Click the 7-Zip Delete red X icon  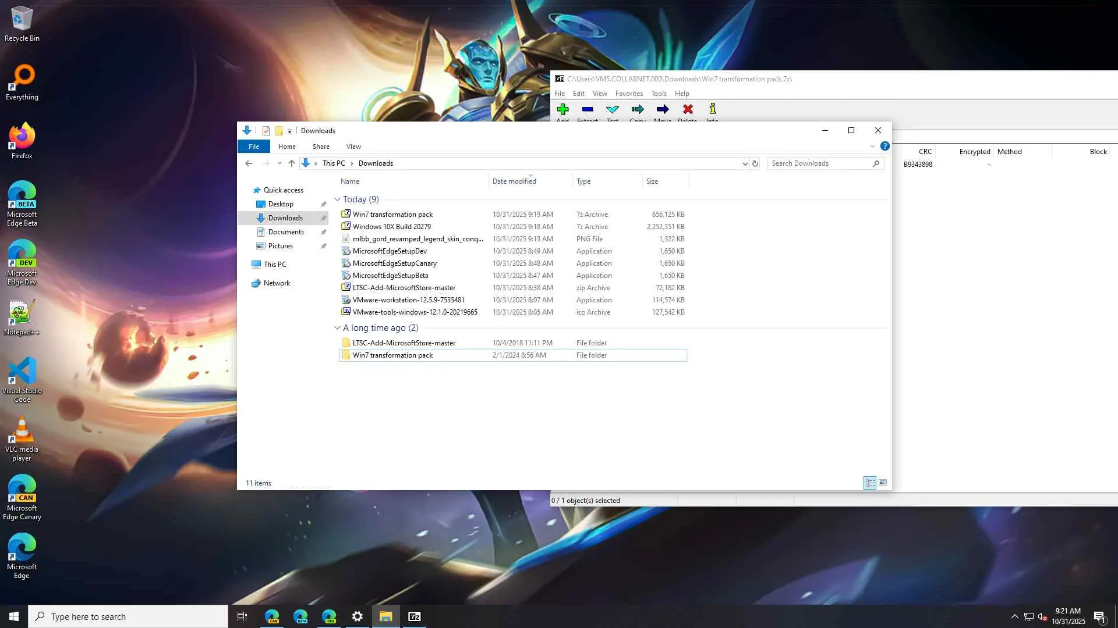[688, 109]
